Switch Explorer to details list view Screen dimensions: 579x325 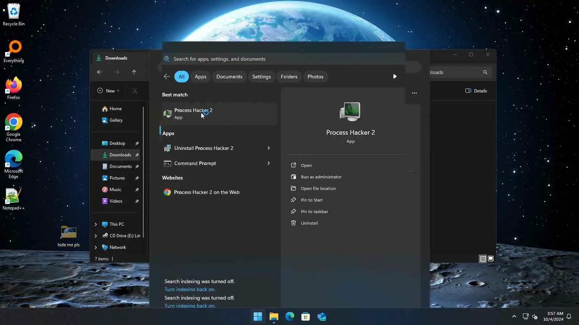(483, 259)
